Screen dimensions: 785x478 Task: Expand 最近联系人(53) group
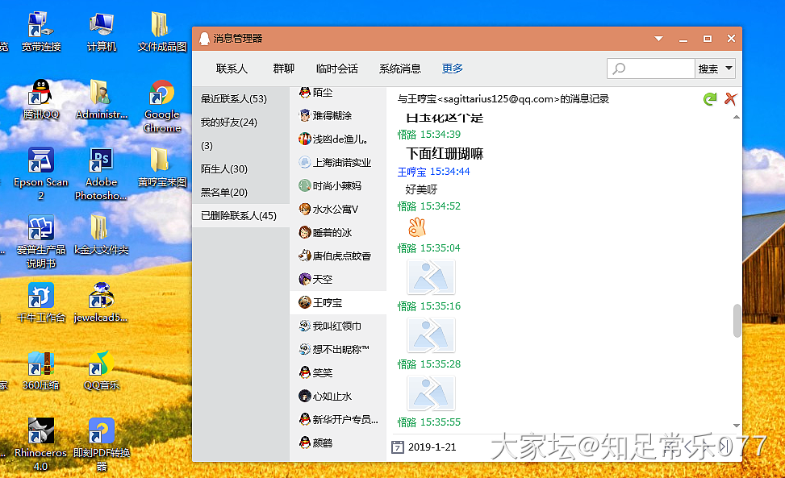point(234,99)
